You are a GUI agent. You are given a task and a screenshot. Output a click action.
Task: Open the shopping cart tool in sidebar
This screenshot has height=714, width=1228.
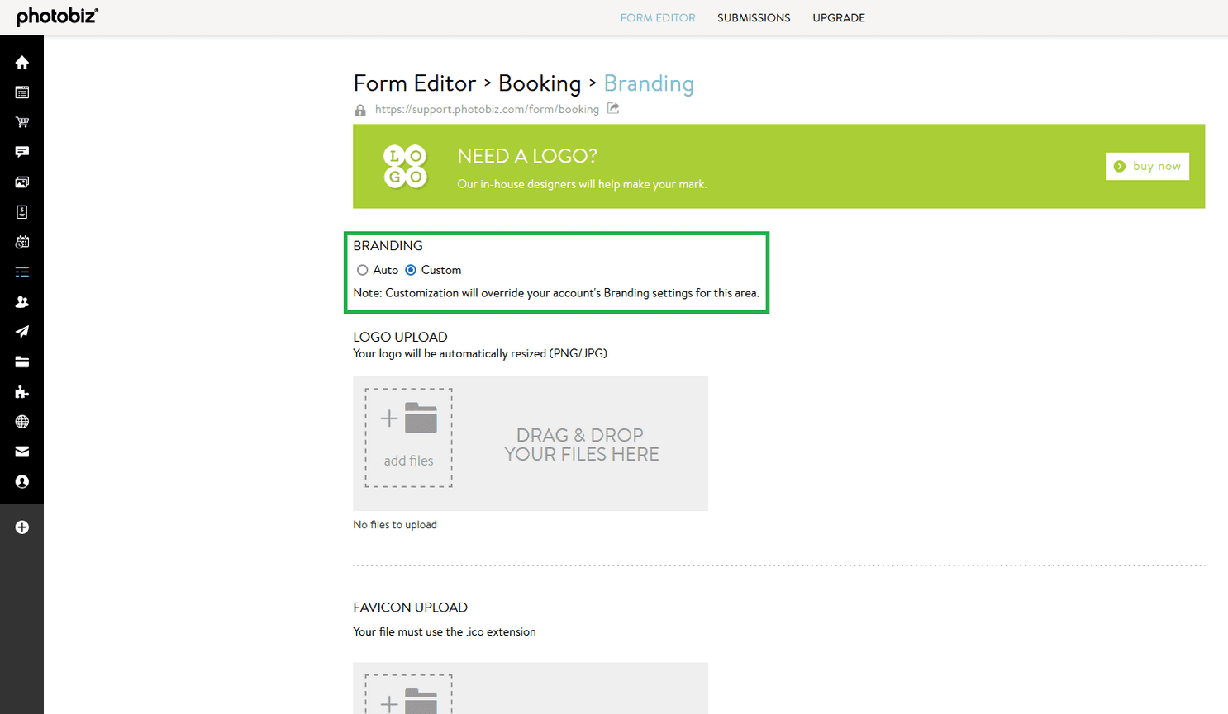point(21,121)
